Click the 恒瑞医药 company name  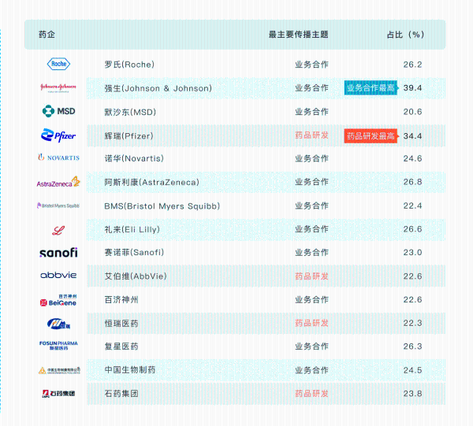click(x=121, y=324)
